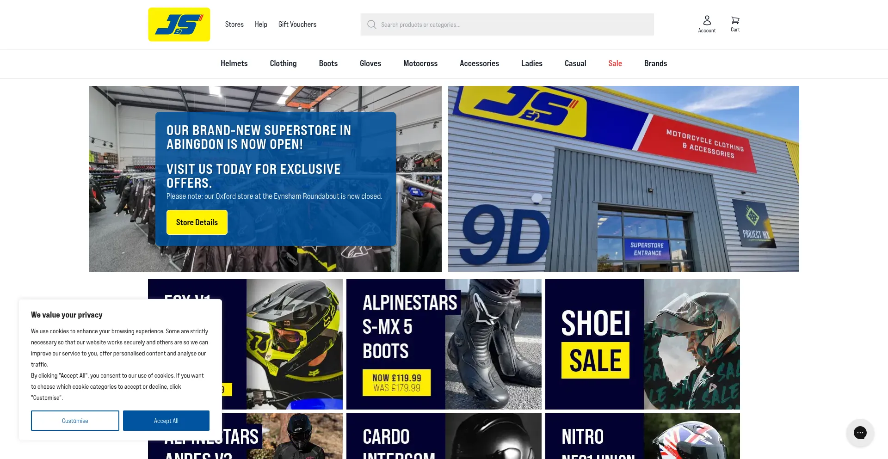Open the Shoei Sale banner
Viewport: 888px width, 459px height.
[x=642, y=344]
